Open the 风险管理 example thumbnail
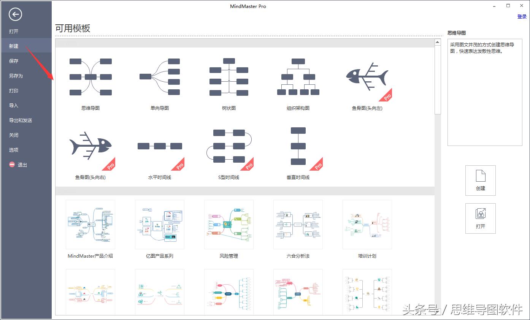Viewport: 530px width, 320px height. 229,224
